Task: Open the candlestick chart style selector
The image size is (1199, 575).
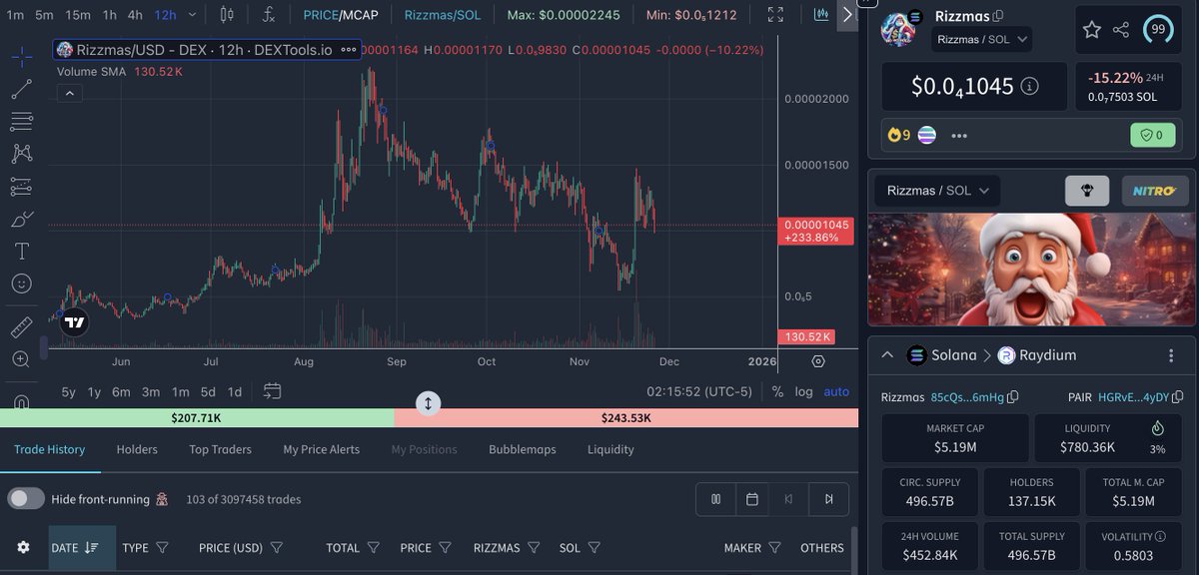Action: tap(227, 15)
